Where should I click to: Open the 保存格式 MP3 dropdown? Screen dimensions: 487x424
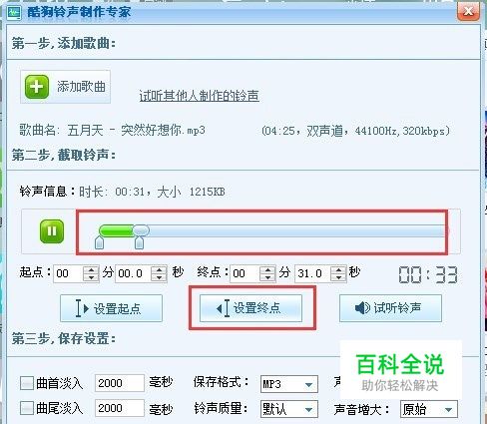pos(289,384)
